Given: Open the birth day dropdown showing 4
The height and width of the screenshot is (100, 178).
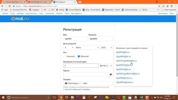Looking at the screenshot, I should coord(69,47).
